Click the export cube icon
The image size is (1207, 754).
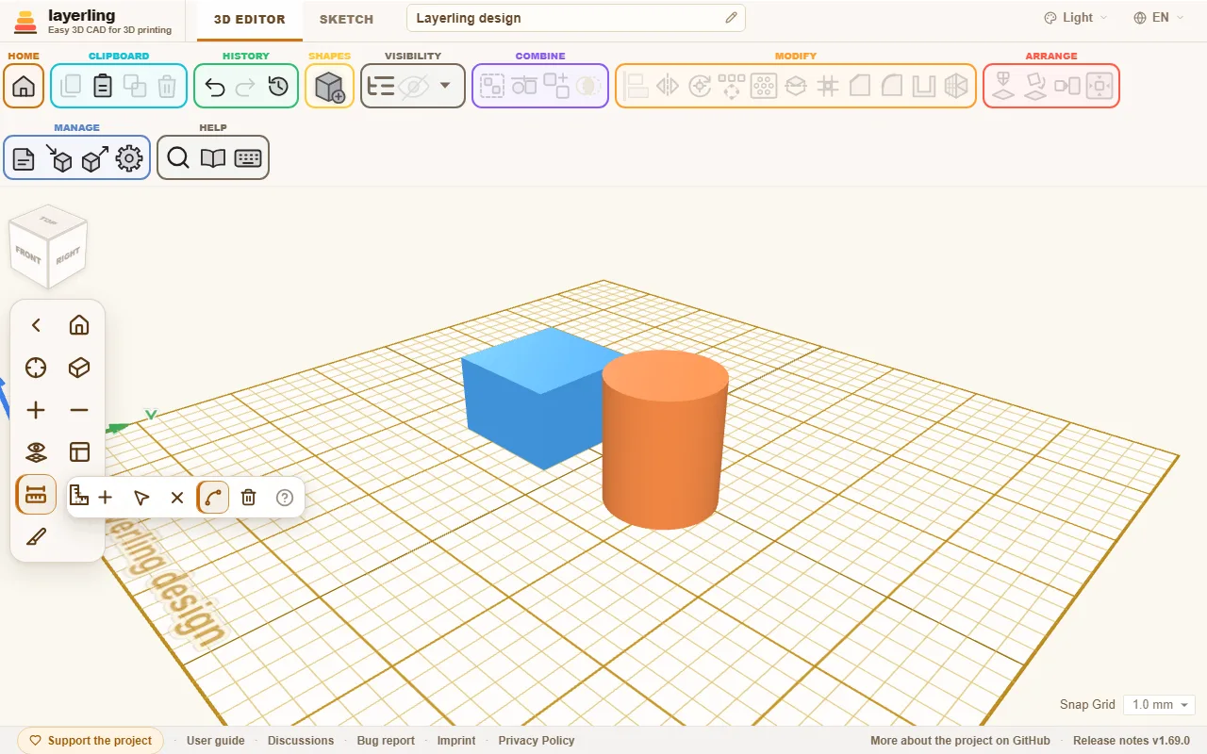pyautogui.click(x=94, y=158)
